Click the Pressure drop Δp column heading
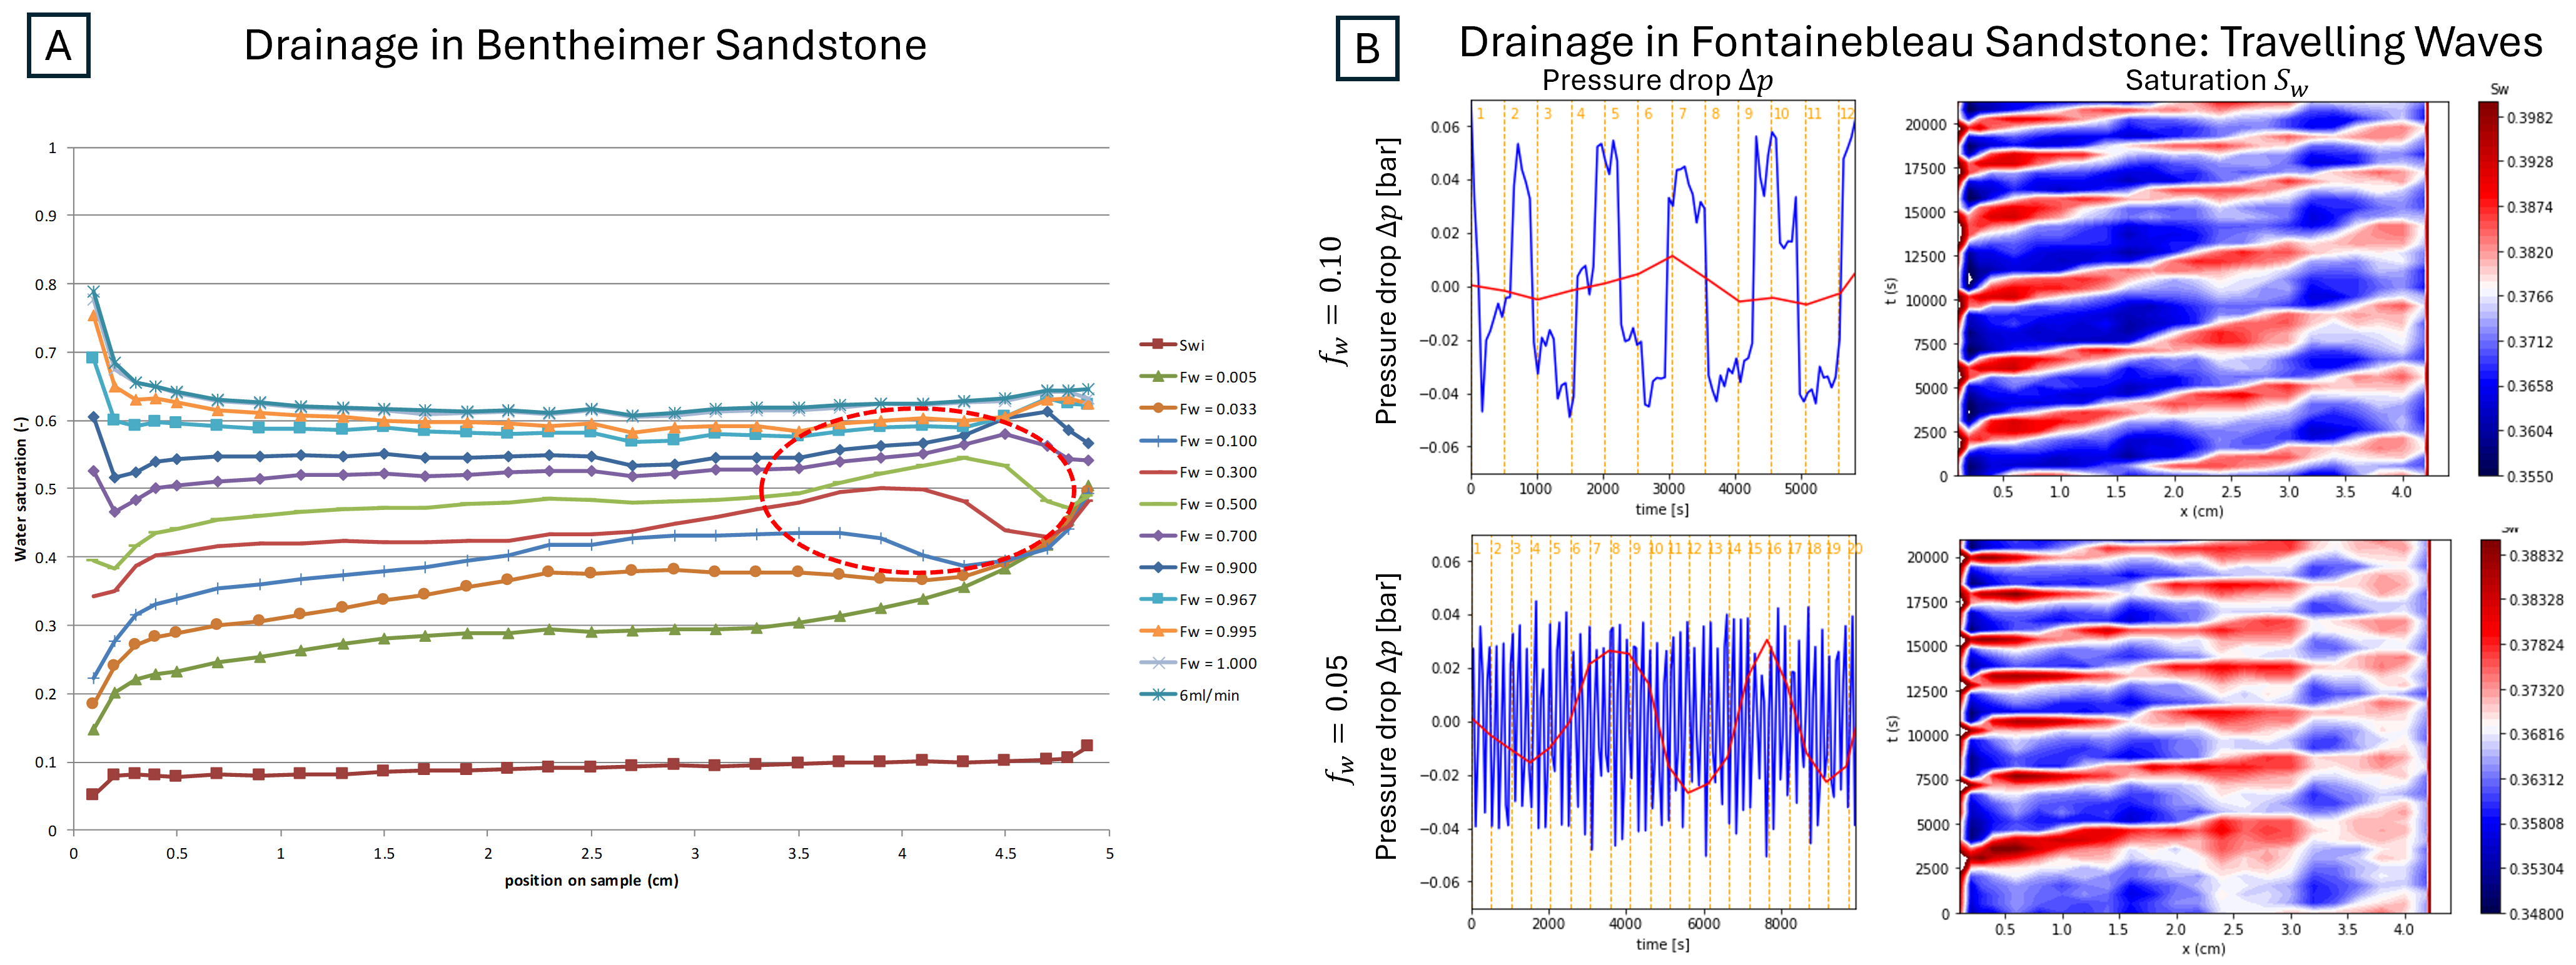The height and width of the screenshot is (965, 2576). pyautogui.click(x=1657, y=80)
